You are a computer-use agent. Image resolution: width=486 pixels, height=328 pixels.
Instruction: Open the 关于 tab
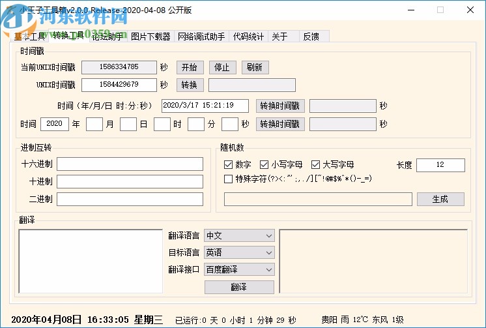click(283, 37)
